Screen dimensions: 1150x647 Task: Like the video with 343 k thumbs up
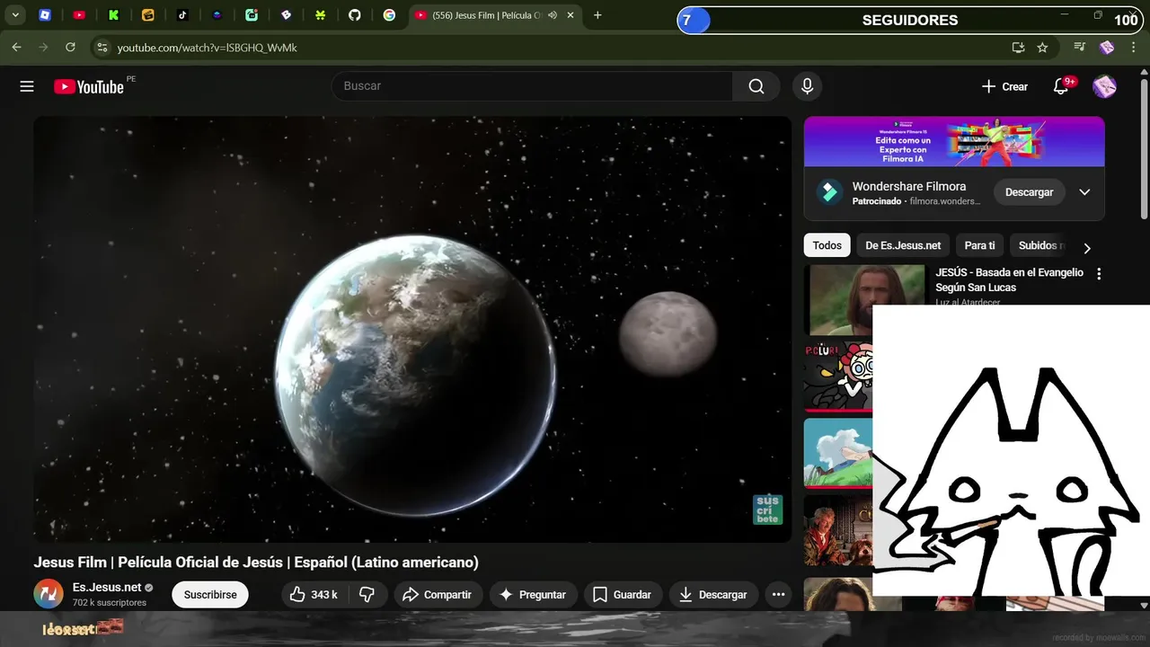[314, 595]
